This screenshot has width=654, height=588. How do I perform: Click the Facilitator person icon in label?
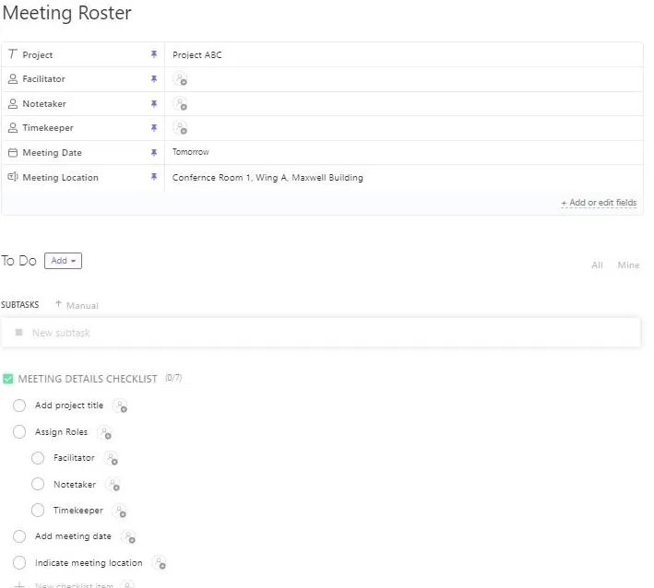tap(13, 78)
